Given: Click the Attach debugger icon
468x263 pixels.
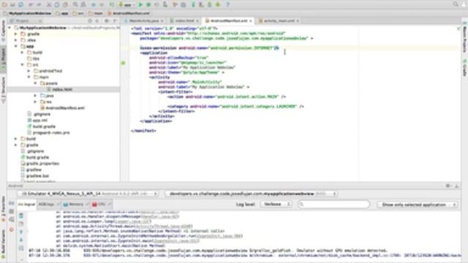Looking at the screenshot, I should coord(165,4).
